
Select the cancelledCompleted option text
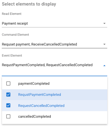coord(34,116)
